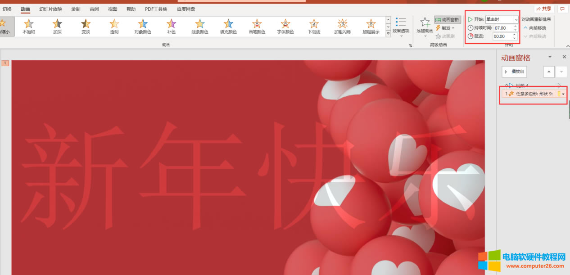Apply the 变淡 (Lighten) emphasis animation
This screenshot has width=570, height=275.
tap(86, 27)
